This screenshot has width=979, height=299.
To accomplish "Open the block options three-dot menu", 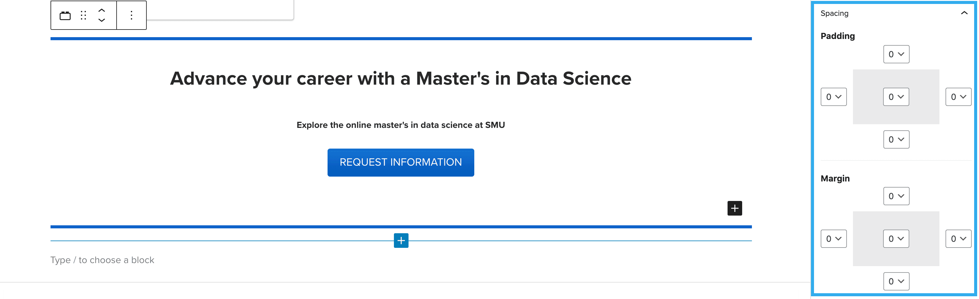I will coord(132,16).
